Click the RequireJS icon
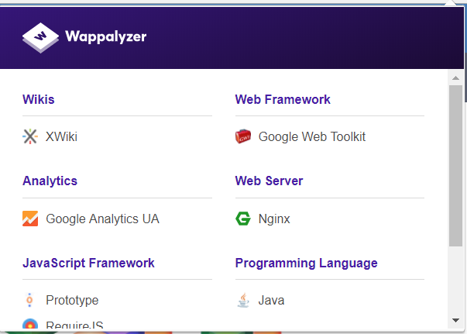Screen dimensions: 467x334 (30, 324)
